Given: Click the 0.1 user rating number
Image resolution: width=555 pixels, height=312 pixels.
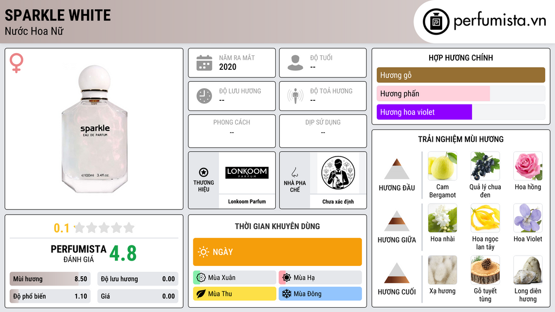Looking at the screenshot, I should tap(61, 228).
